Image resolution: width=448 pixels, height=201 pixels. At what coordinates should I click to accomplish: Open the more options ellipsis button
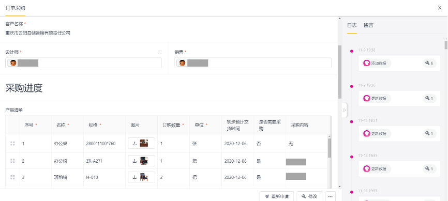[330, 196]
